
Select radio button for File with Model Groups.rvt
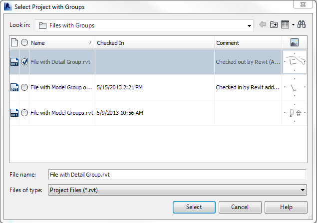(x=24, y=113)
